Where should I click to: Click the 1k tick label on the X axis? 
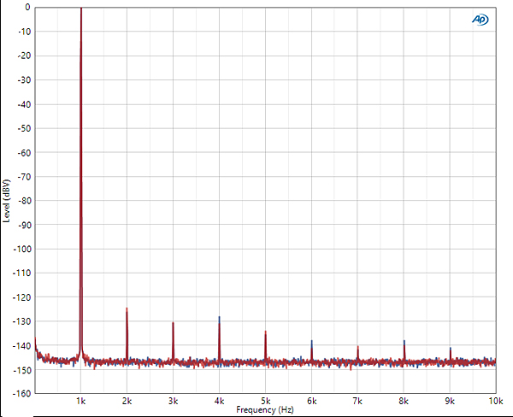coord(80,401)
